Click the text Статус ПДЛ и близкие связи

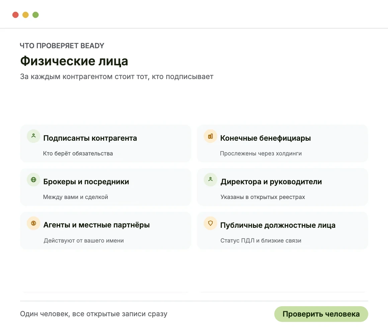coord(261,241)
